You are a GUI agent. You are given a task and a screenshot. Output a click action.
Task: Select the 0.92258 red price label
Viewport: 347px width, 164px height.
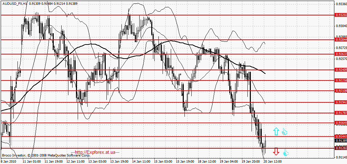(x=341, y=80)
